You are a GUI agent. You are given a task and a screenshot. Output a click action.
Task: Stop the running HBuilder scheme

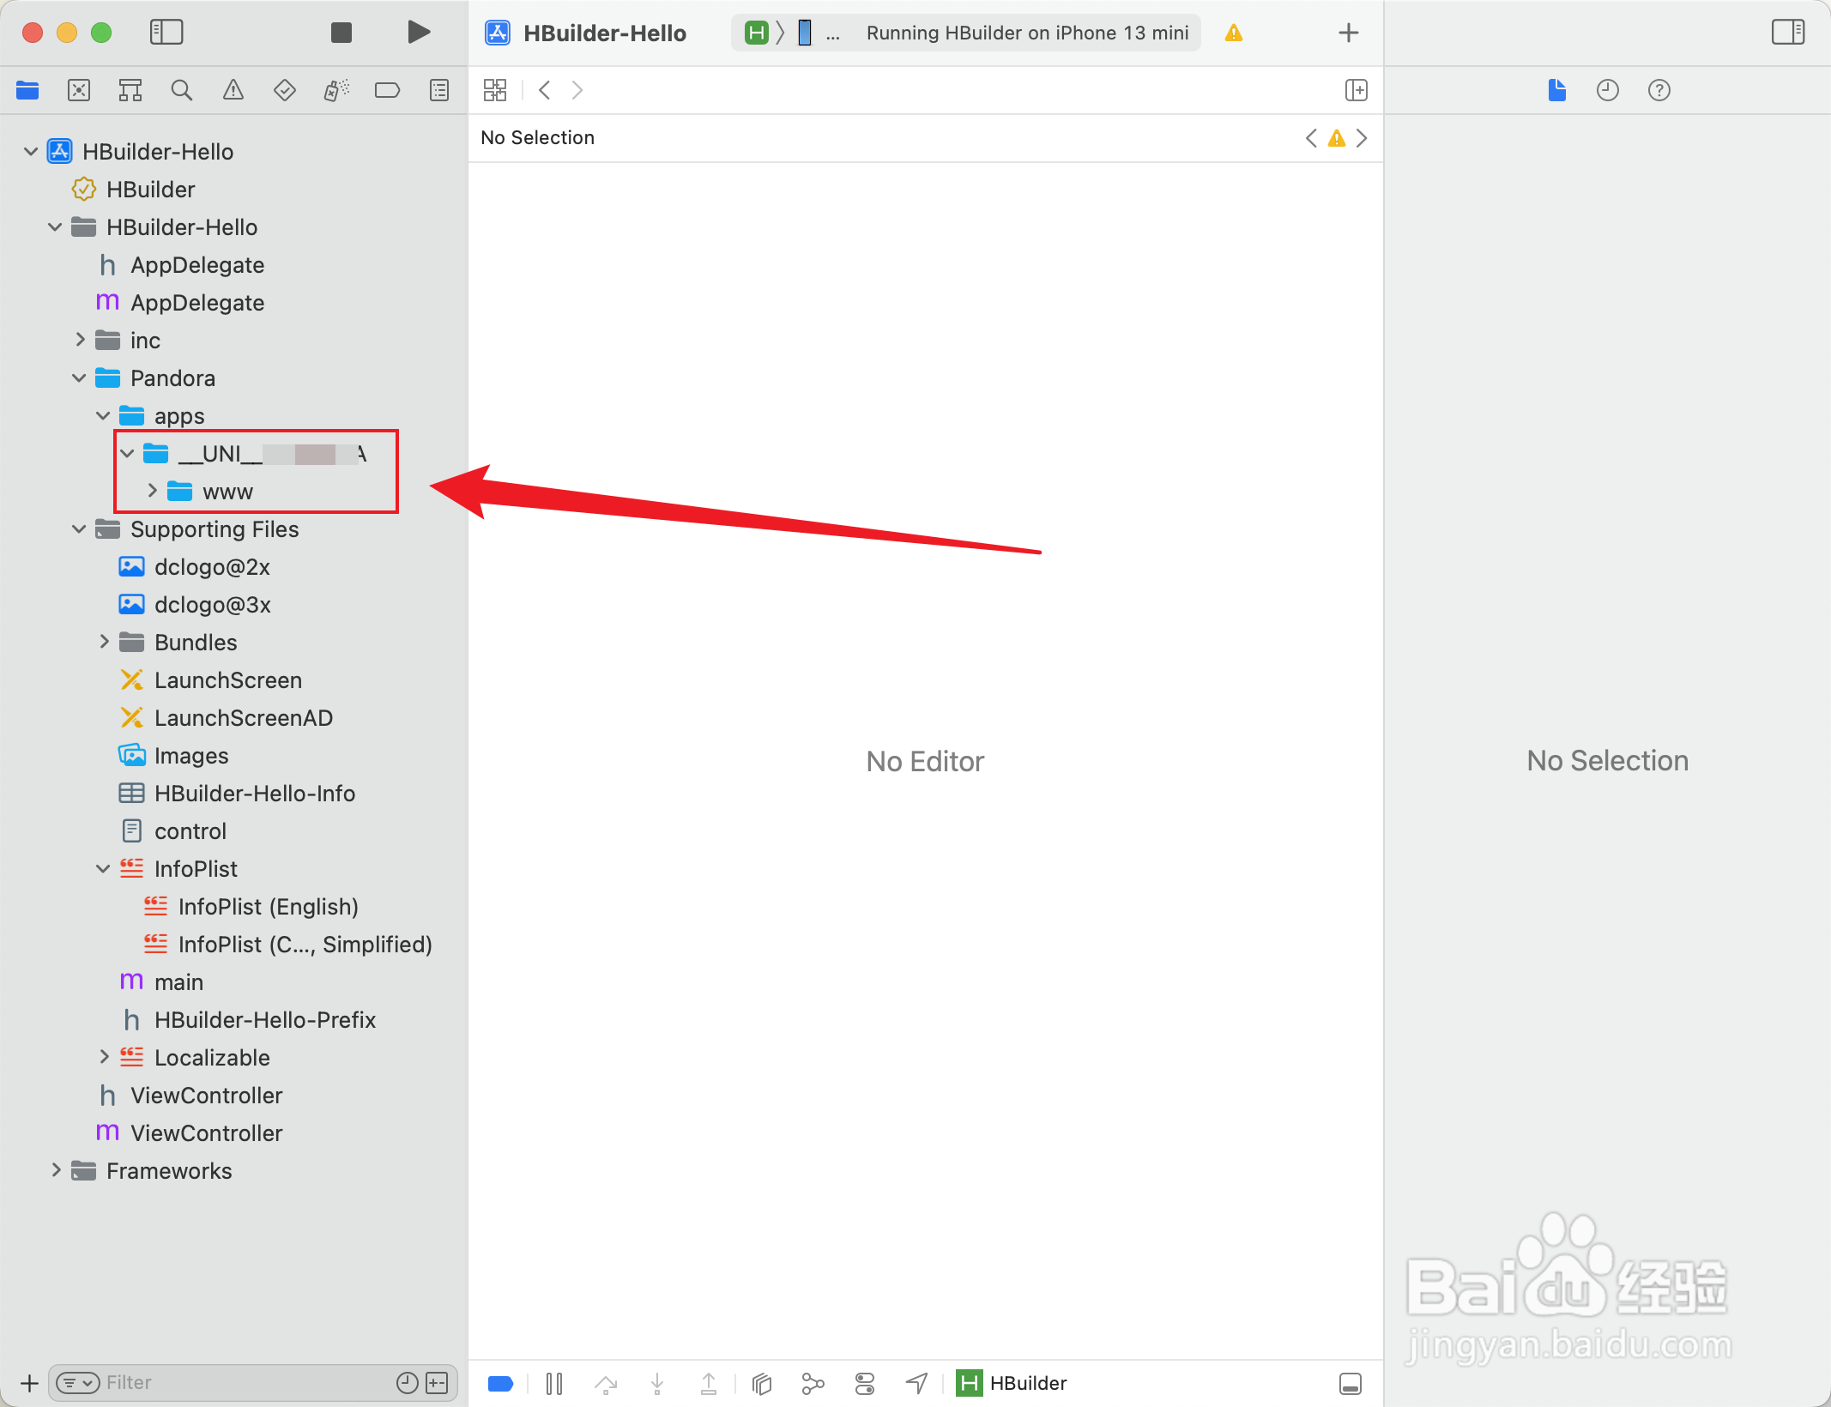(x=341, y=33)
